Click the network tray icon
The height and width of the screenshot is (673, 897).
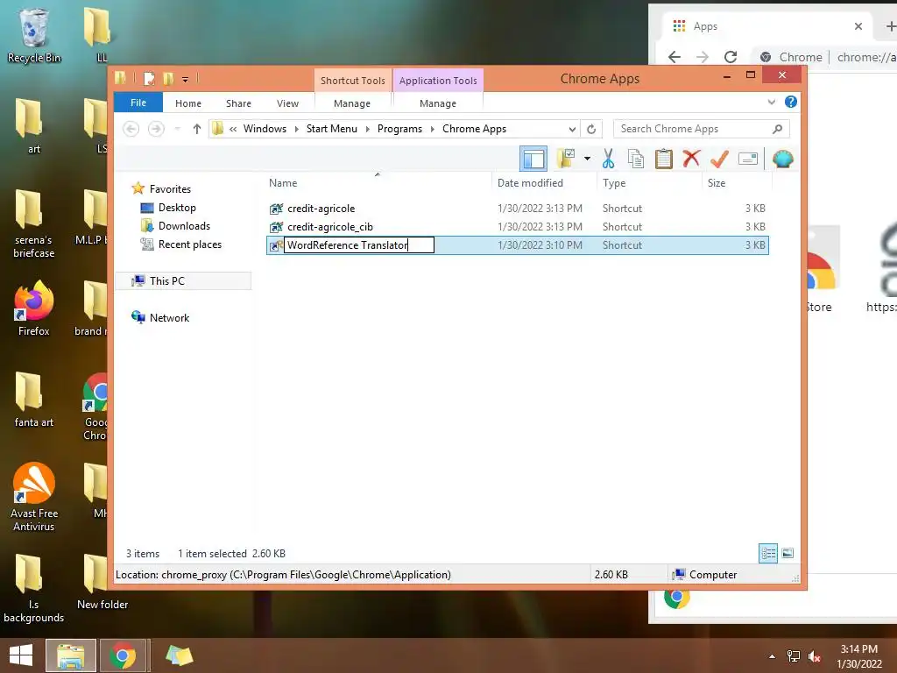(x=794, y=656)
